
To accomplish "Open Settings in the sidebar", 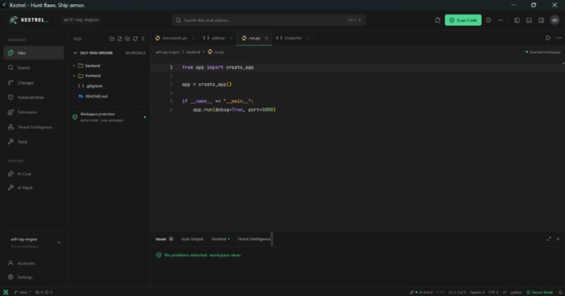I will [x=34, y=277].
